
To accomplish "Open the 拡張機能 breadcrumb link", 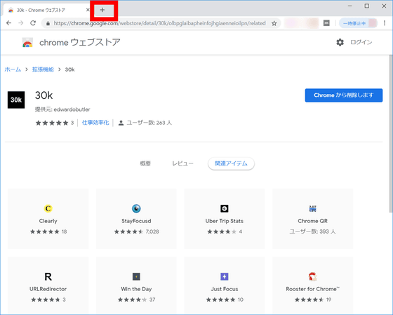I will [x=43, y=69].
